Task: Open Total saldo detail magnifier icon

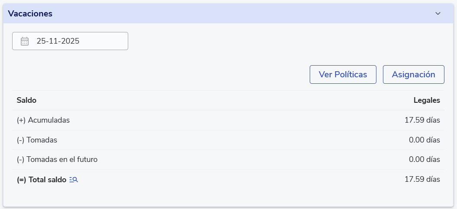Action: tap(74, 180)
